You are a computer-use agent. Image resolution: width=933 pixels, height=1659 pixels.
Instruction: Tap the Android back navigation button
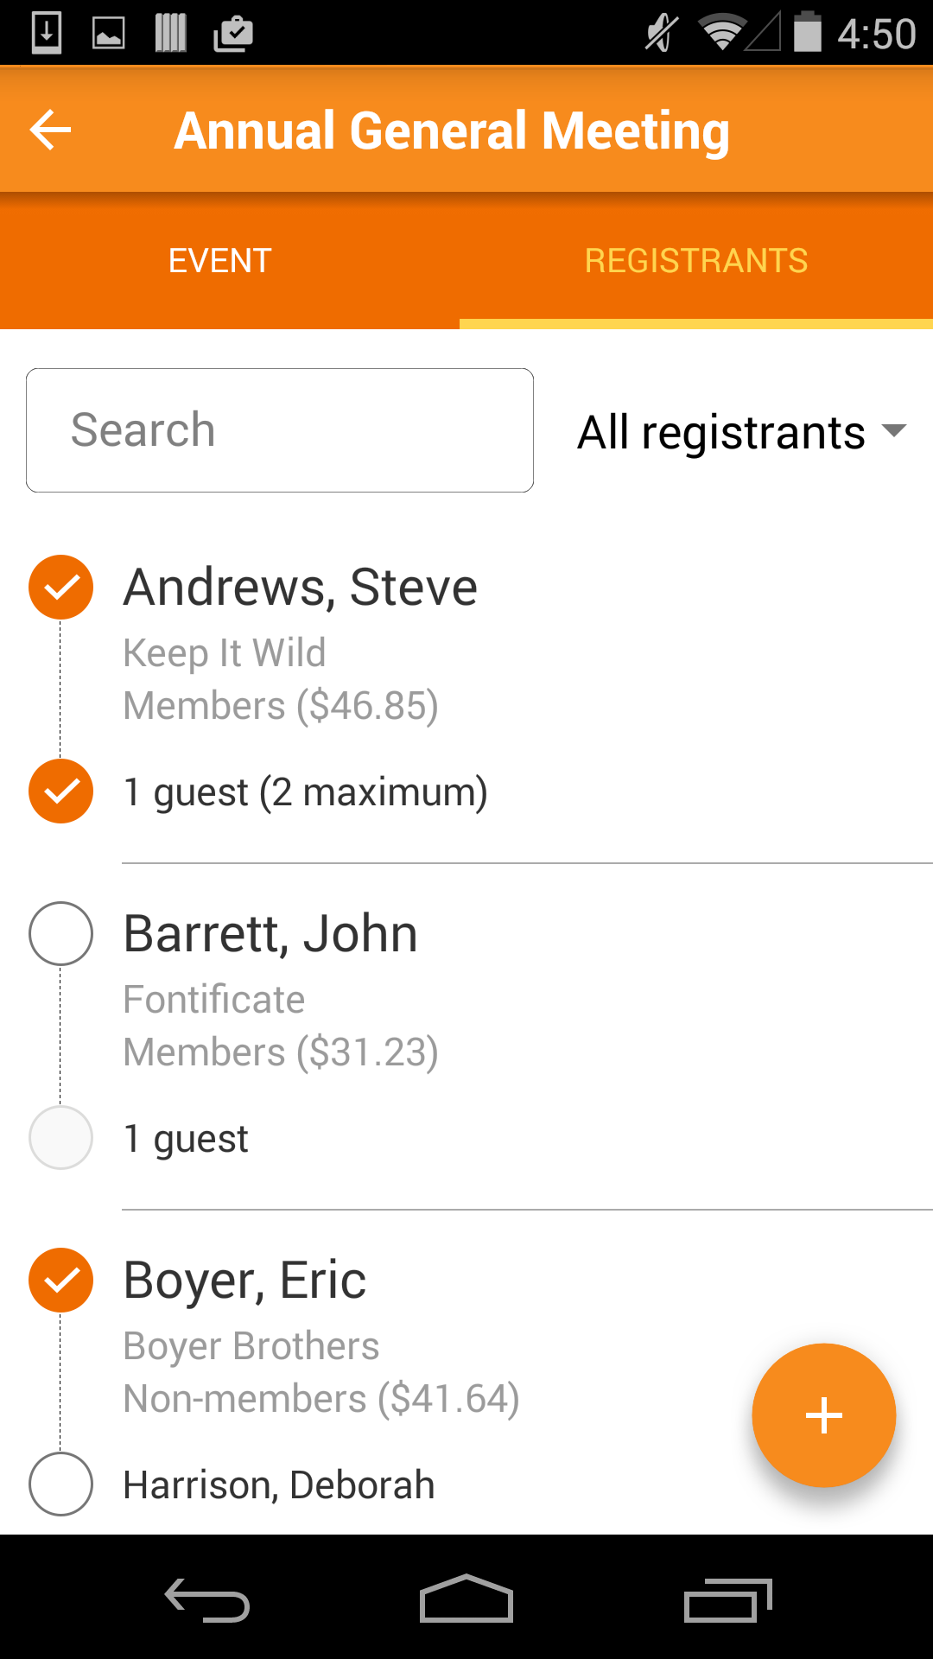click(207, 1599)
